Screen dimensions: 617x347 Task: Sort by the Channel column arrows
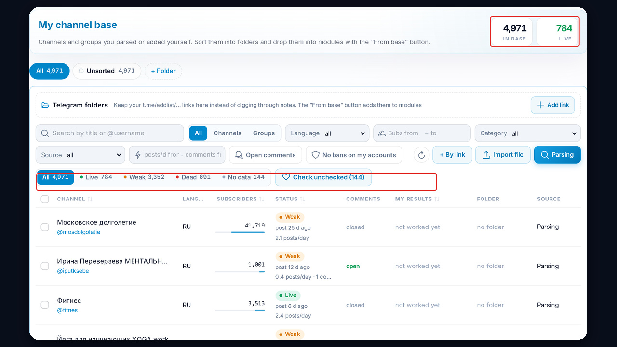[x=90, y=199]
